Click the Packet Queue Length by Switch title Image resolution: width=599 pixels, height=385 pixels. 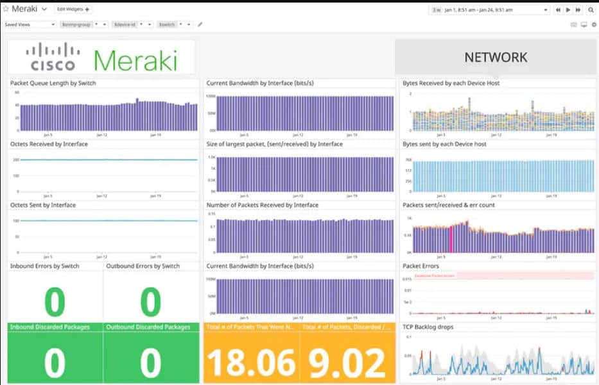click(53, 83)
